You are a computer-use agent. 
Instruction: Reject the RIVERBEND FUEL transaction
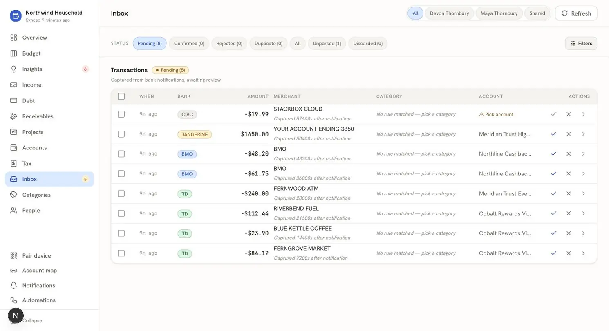point(569,213)
